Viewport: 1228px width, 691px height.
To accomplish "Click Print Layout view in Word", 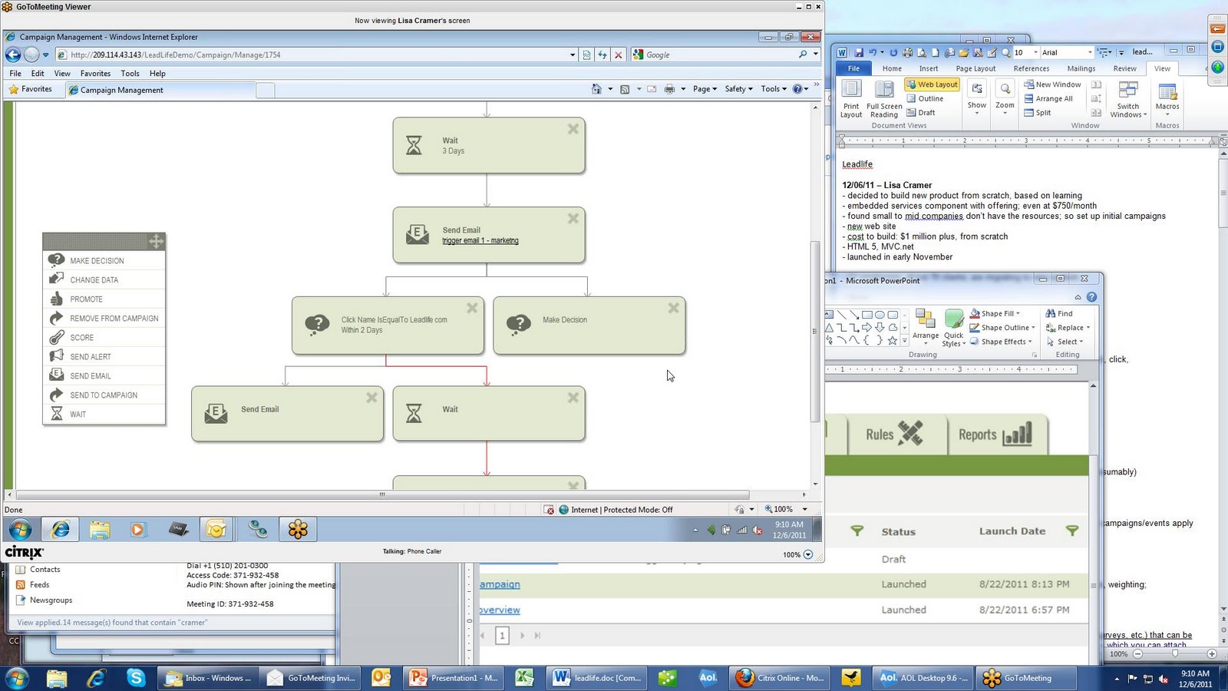I will 851,99.
